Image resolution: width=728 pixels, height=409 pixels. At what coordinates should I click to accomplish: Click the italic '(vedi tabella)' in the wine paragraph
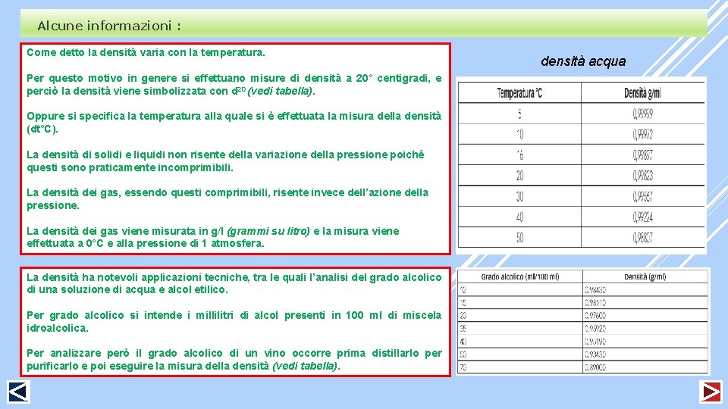[x=305, y=366]
